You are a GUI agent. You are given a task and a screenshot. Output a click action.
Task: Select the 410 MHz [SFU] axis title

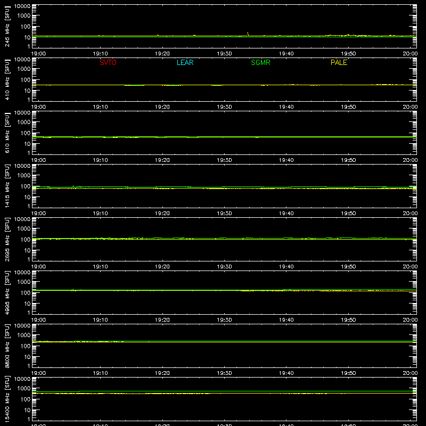[x=7, y=80]
